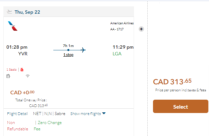Click the departing plane icon beside the date
This screenshot has height=136, width=209.
tap(9, 12)
